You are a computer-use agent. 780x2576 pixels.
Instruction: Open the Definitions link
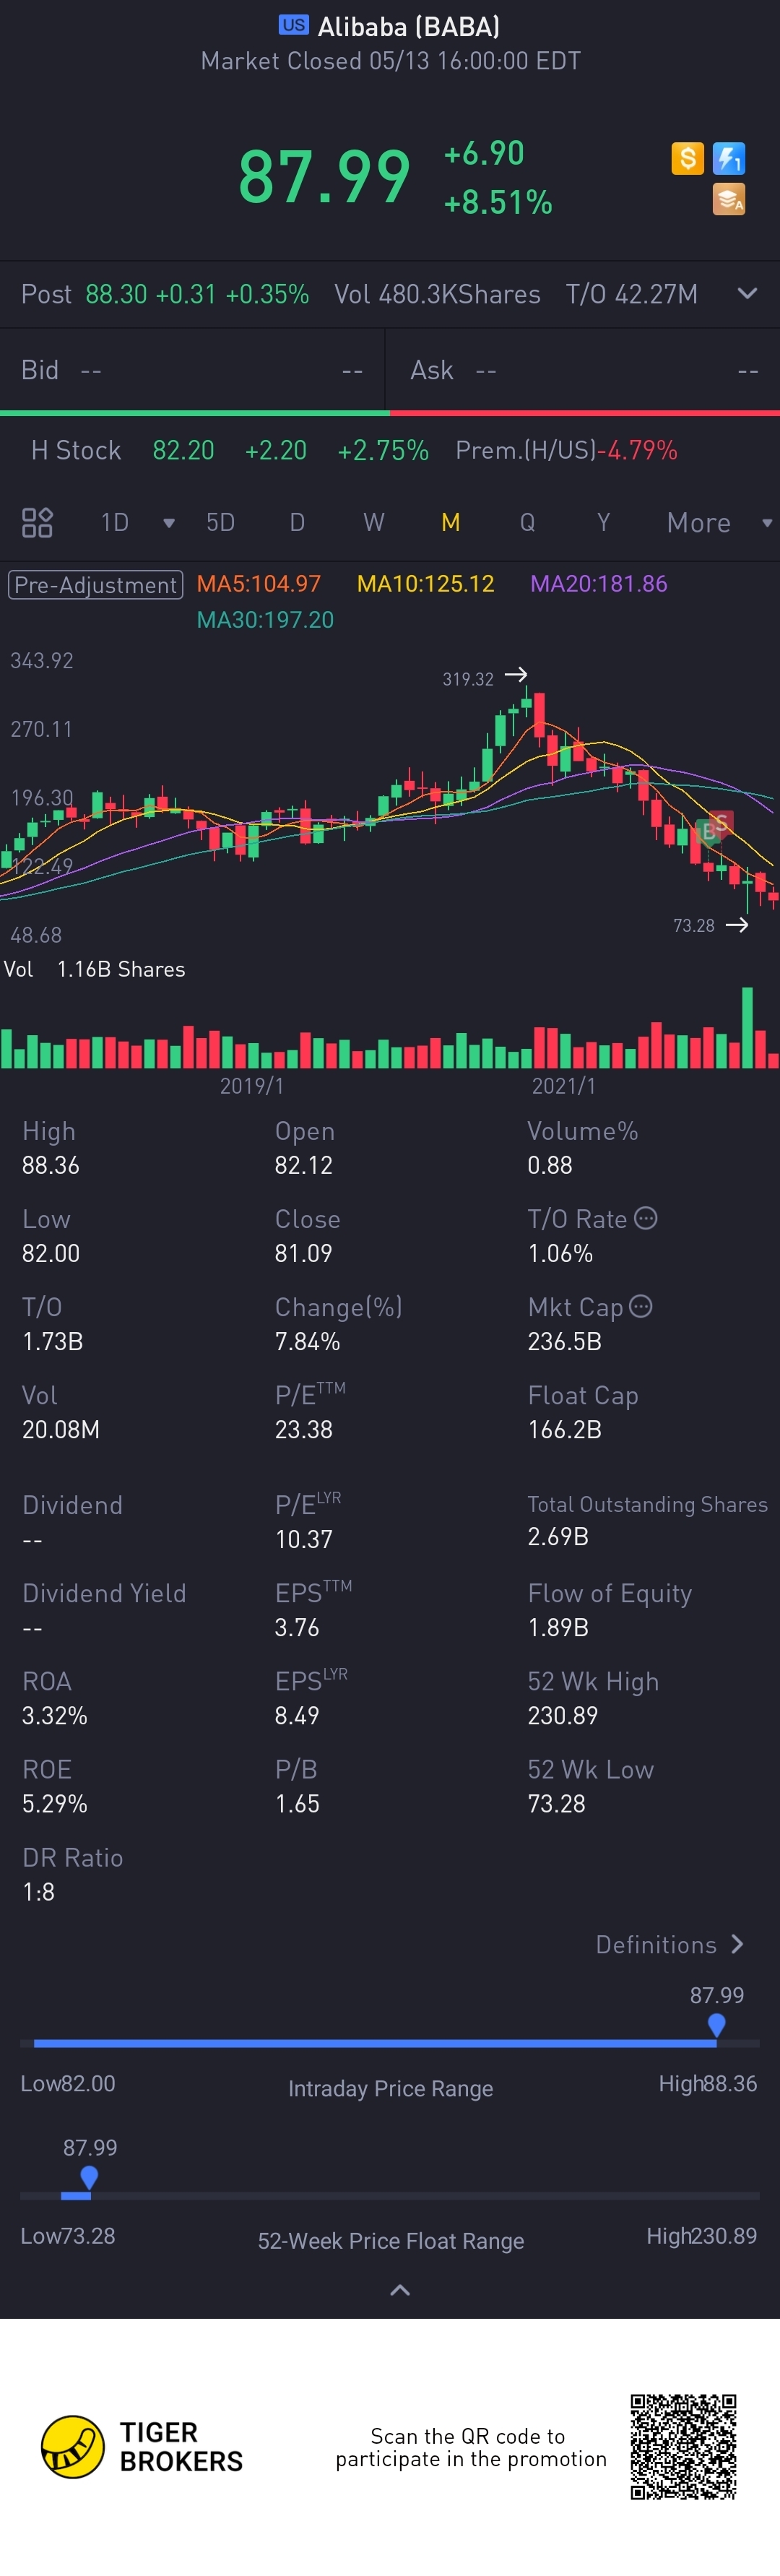669,1944
